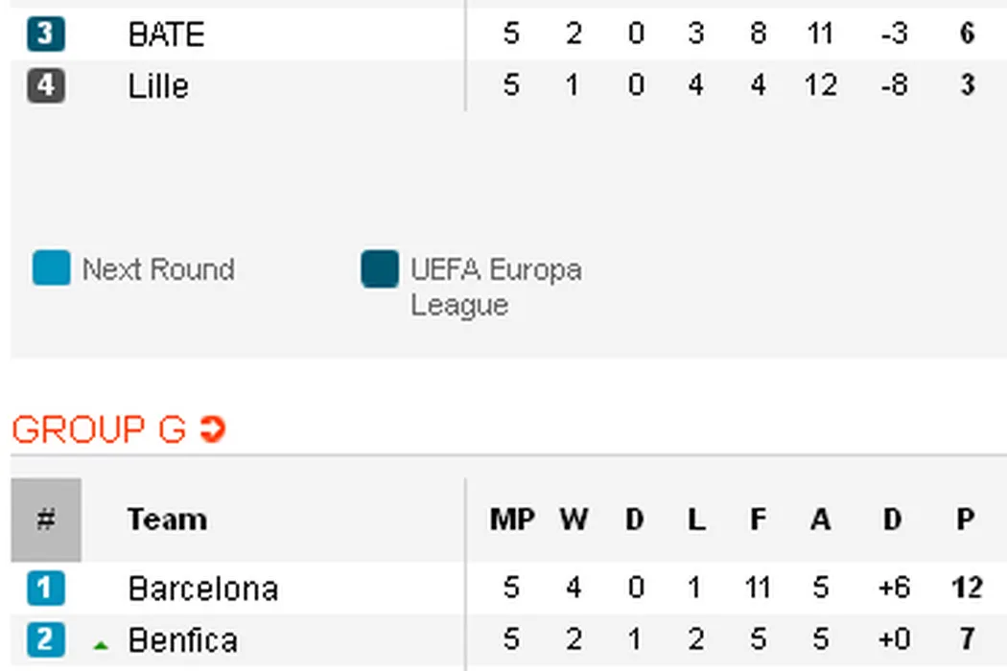Click the W column header

pyautogui.click(x=574, y=520)
